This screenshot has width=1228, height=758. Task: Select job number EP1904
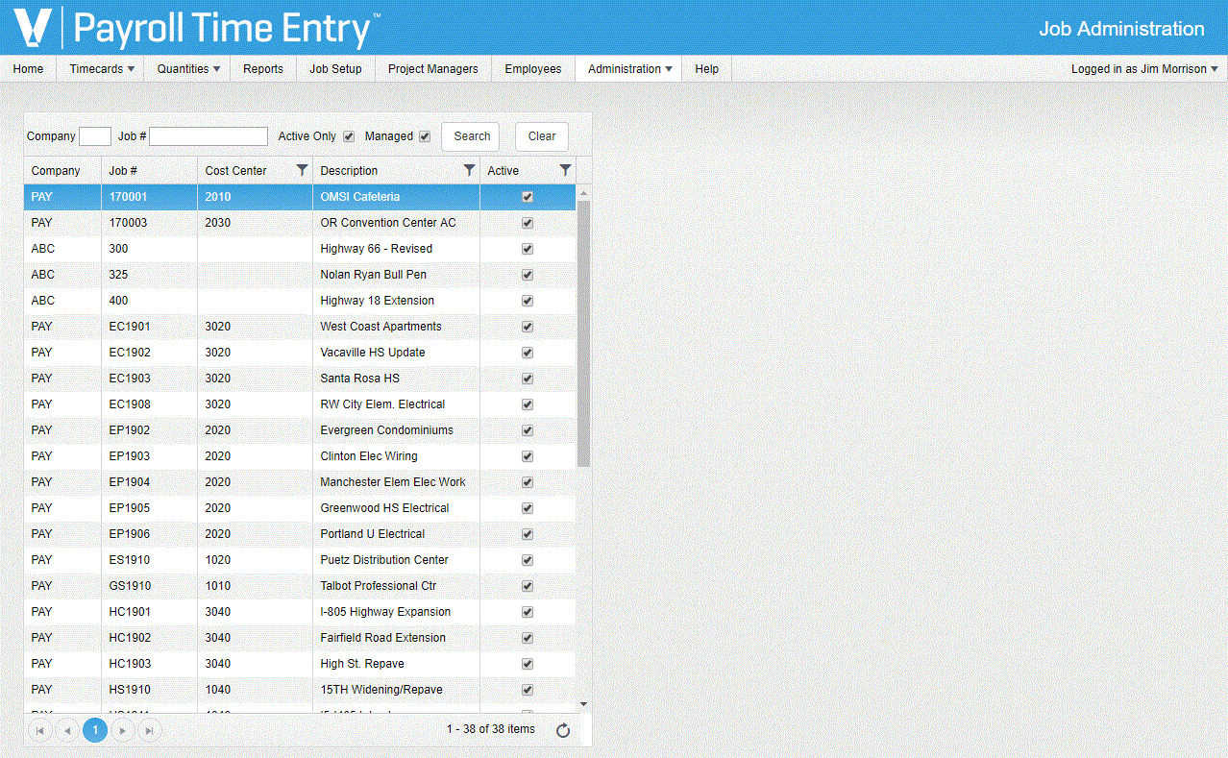click(149, 482)
